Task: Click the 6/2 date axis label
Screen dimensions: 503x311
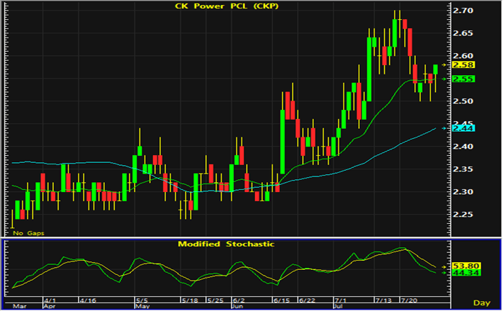Action: (x=238, y=300)
